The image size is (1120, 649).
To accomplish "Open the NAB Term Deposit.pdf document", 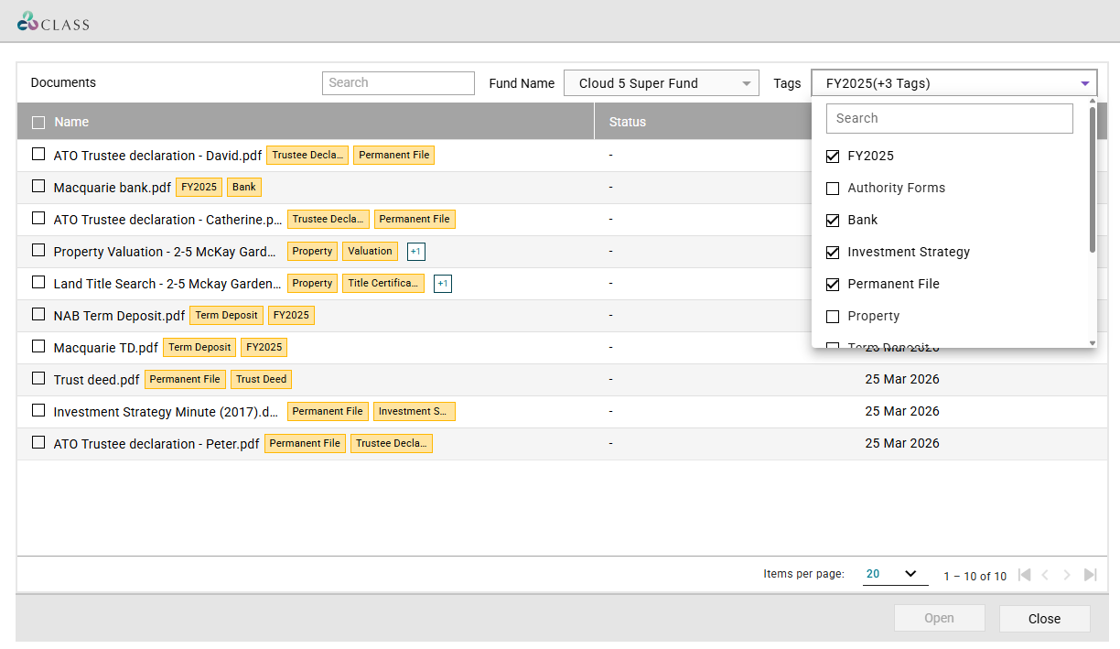I will (x=119, y=316).
